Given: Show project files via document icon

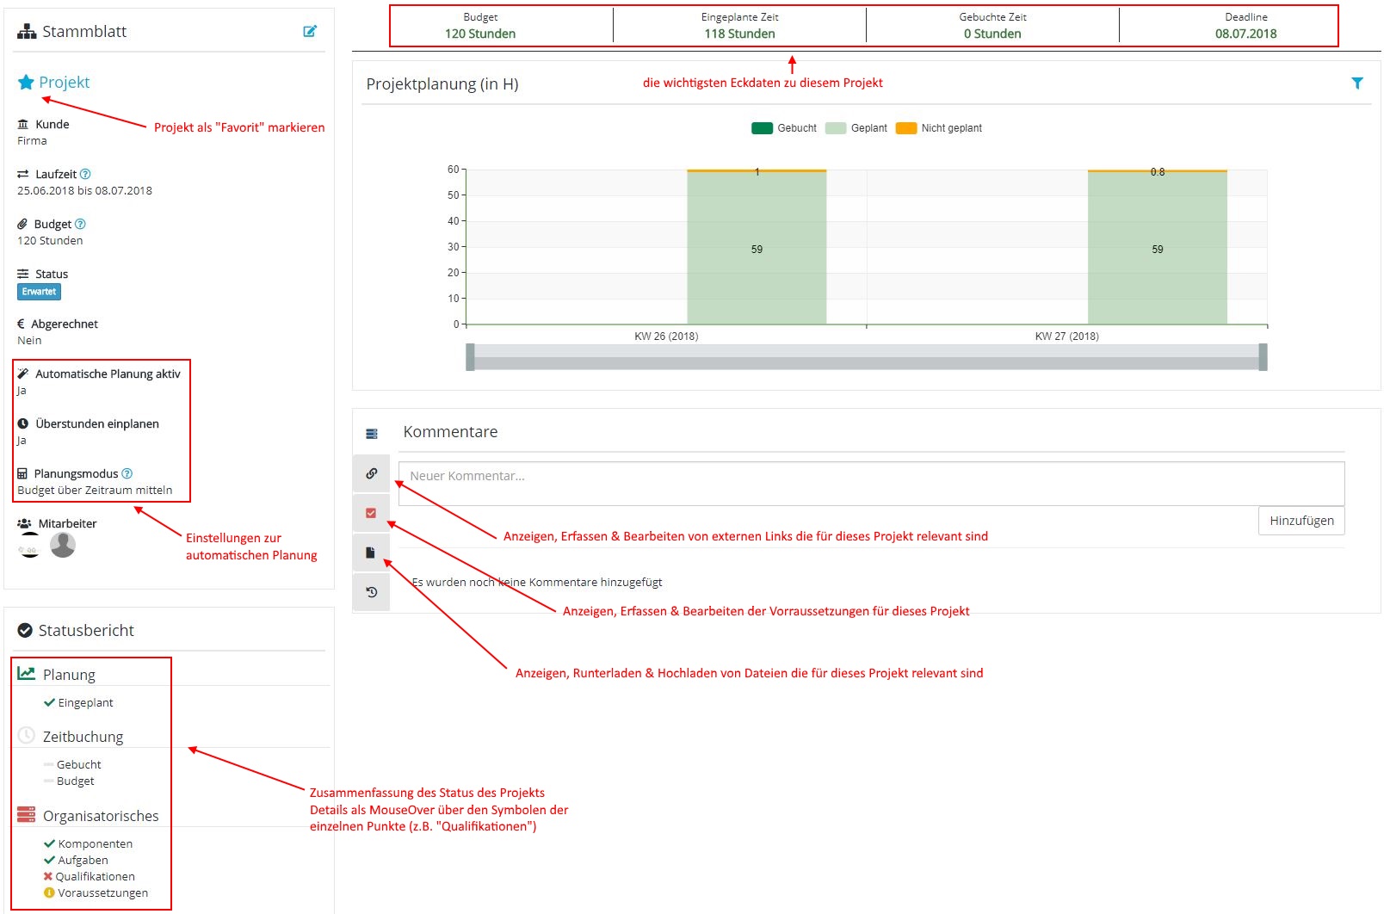Looking at the screenshot, I should click(x=371, y=553).
